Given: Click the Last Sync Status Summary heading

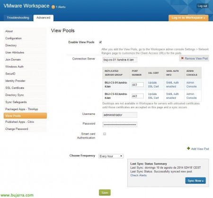Looking at the screenshot, I should pos(149,164).
